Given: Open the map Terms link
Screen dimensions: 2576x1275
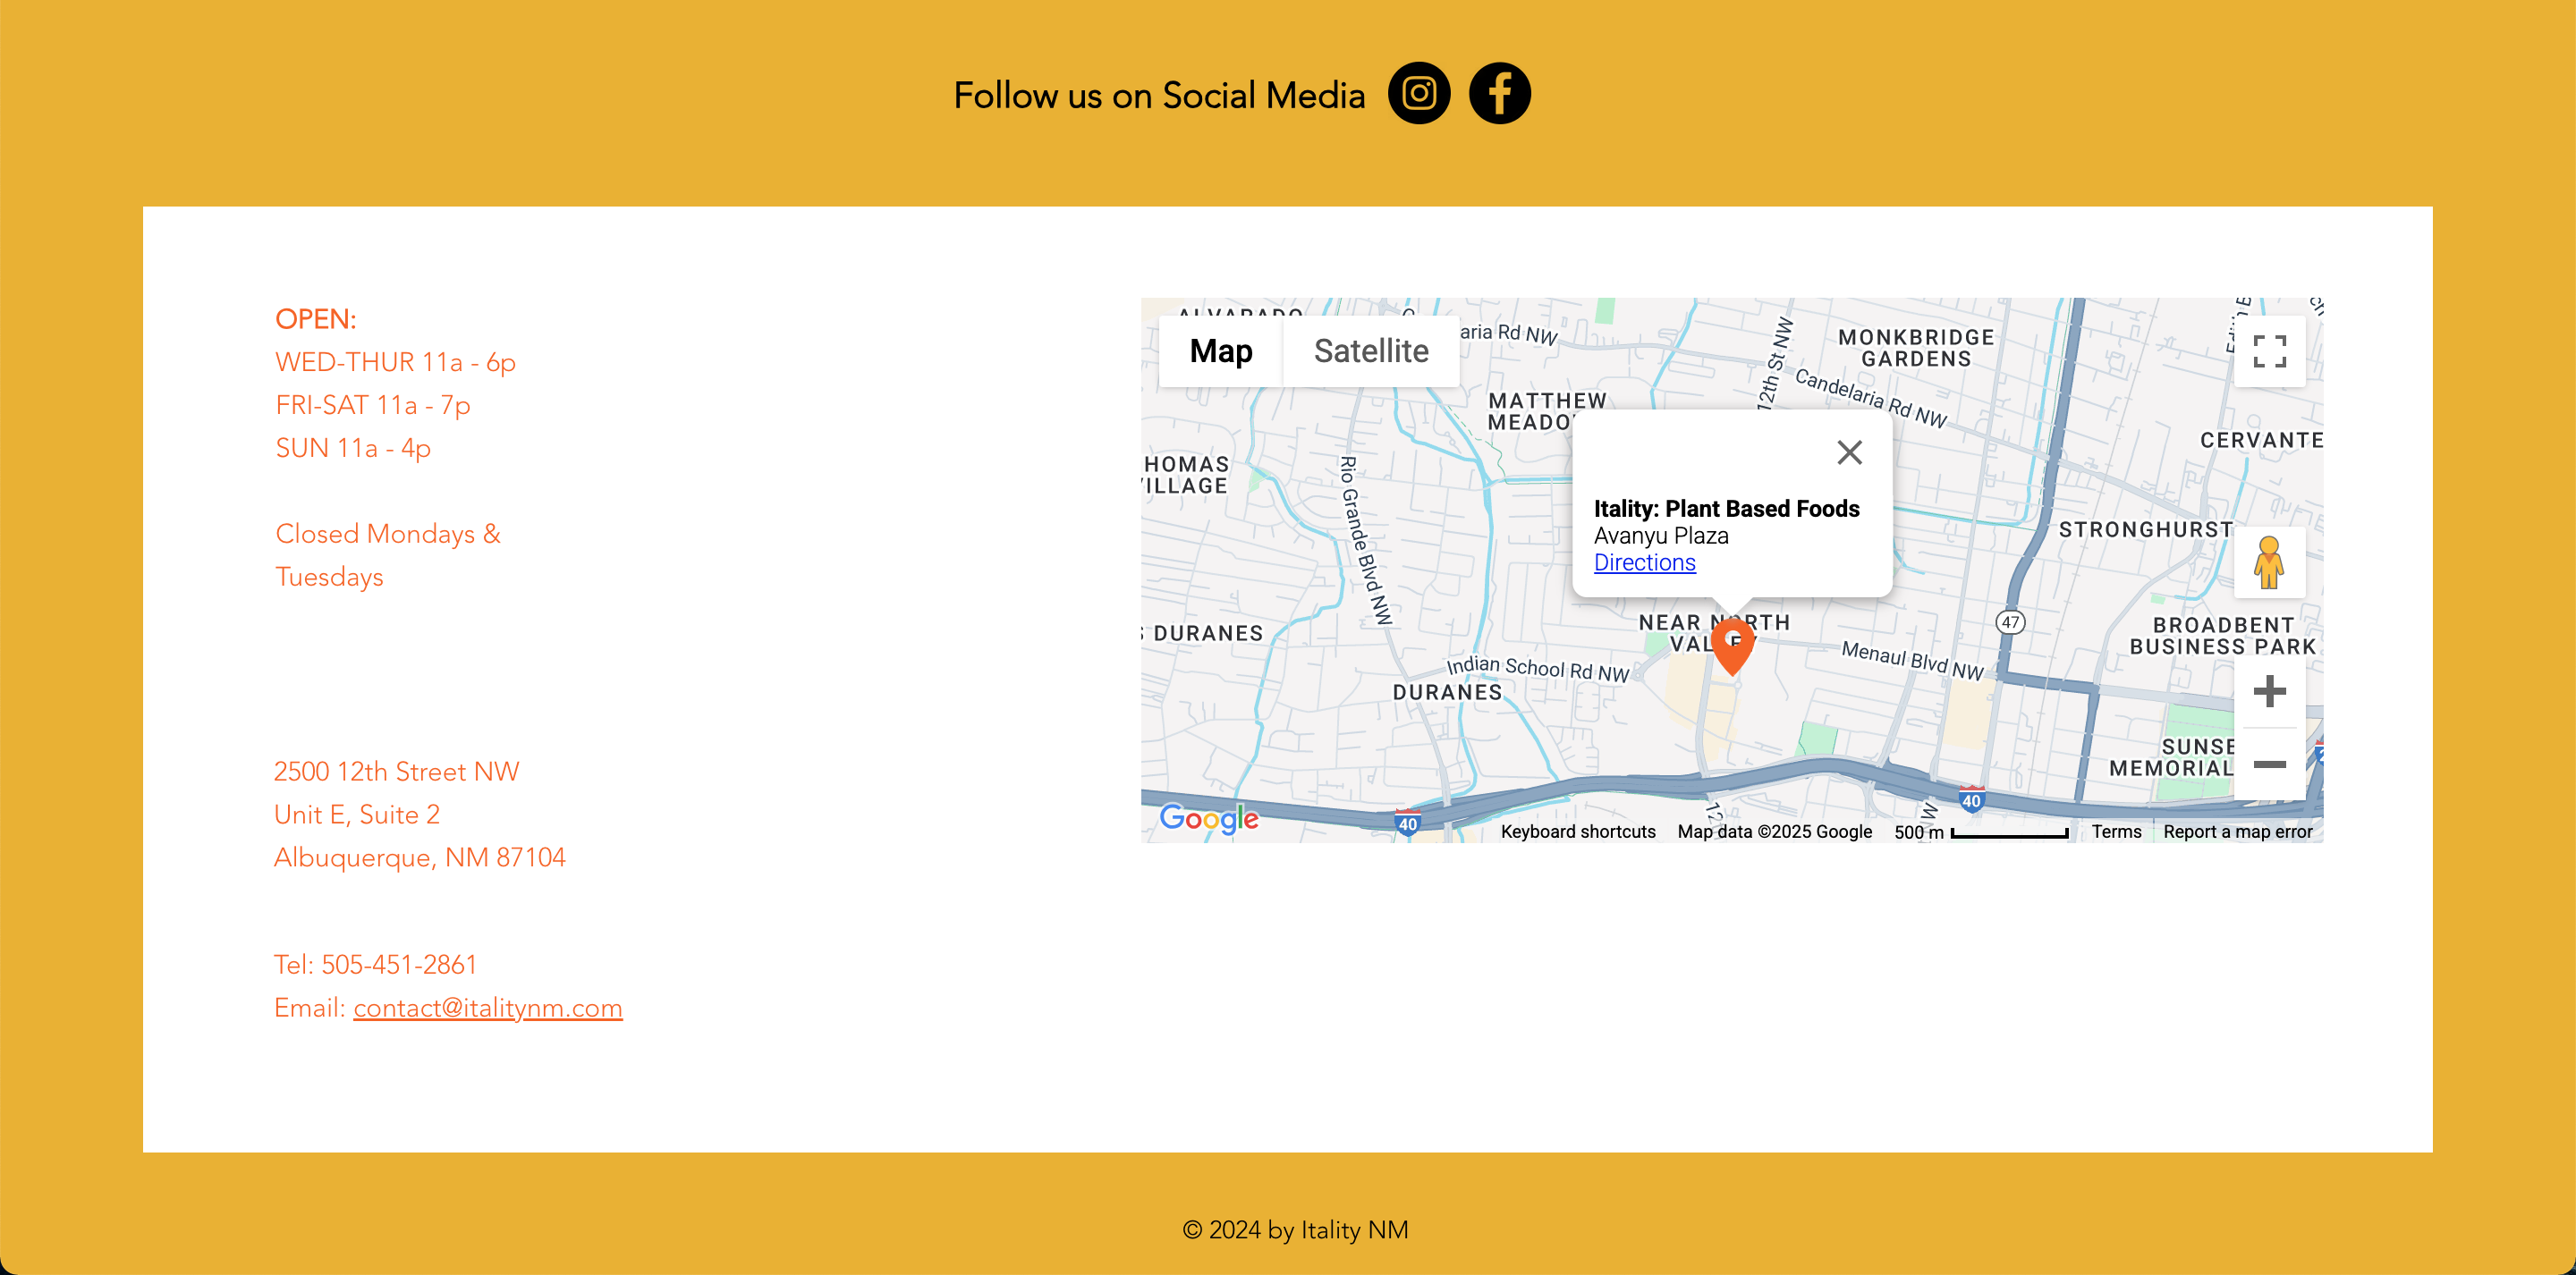Looking at the screenshot, I should coord(2116,832).
